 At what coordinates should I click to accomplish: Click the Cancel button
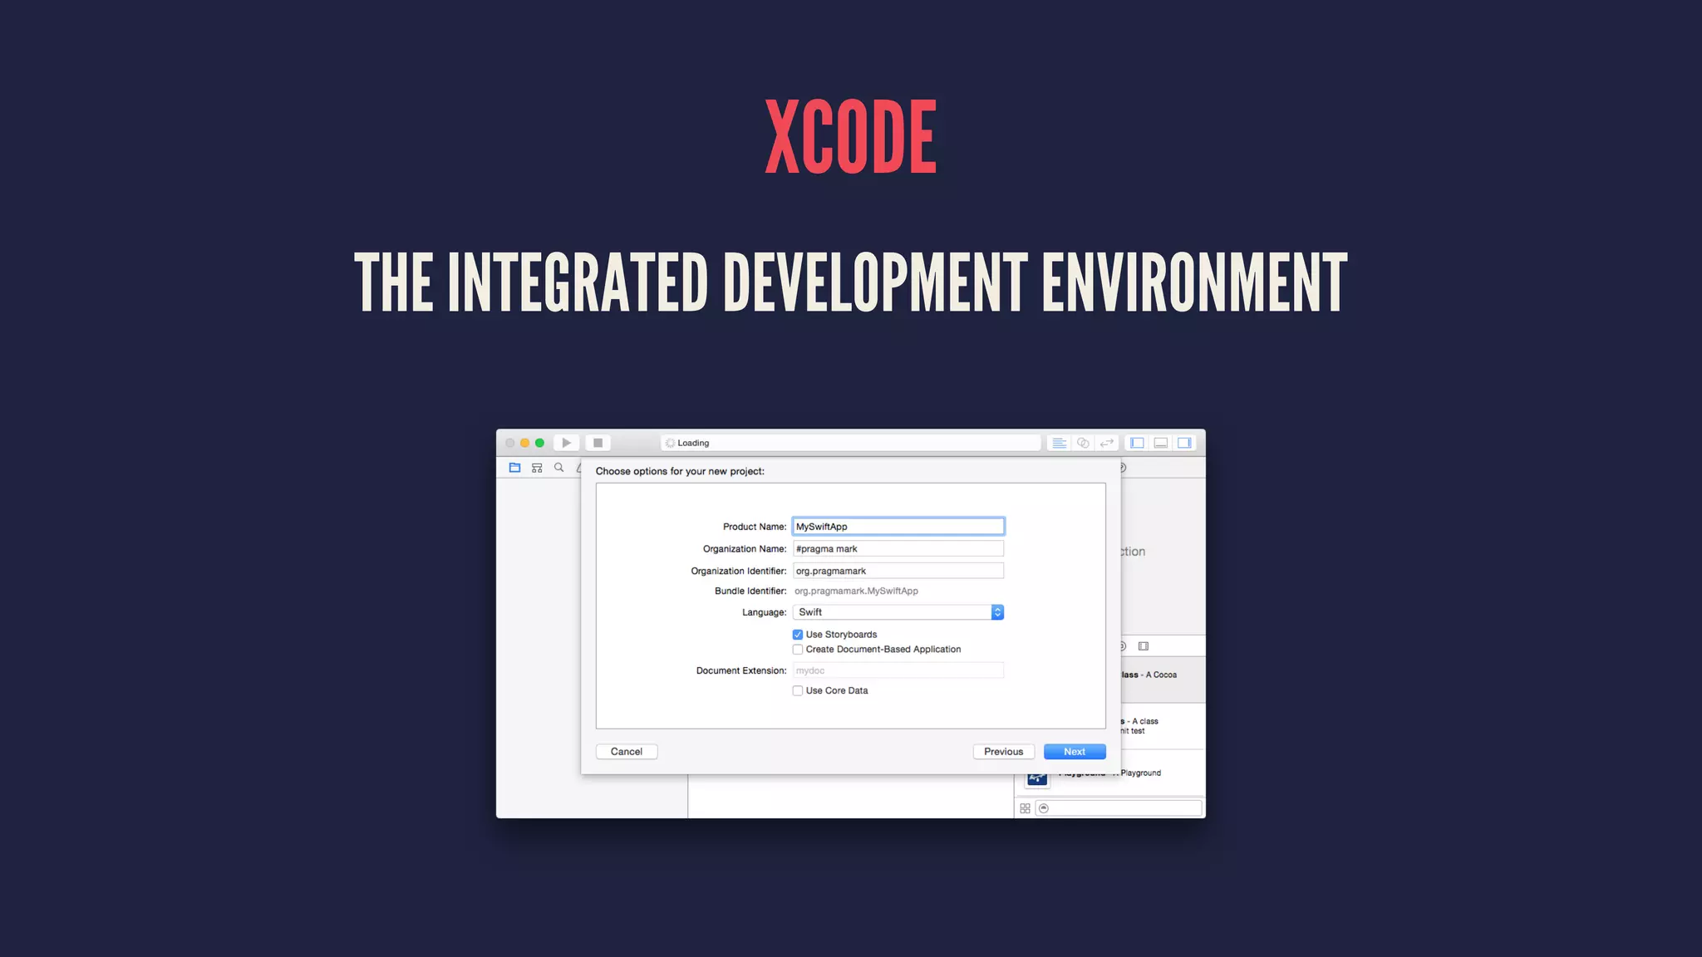[627, 752]
